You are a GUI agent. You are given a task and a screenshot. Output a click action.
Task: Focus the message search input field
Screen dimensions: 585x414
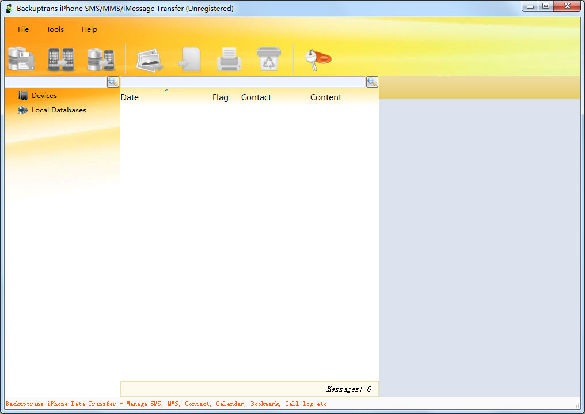coord(242,82)
